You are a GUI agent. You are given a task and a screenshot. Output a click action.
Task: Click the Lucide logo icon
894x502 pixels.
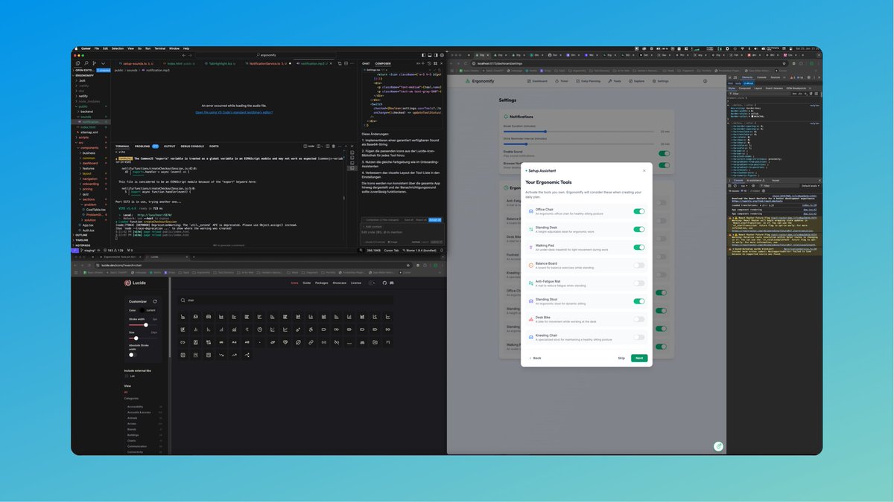[127, 283]
